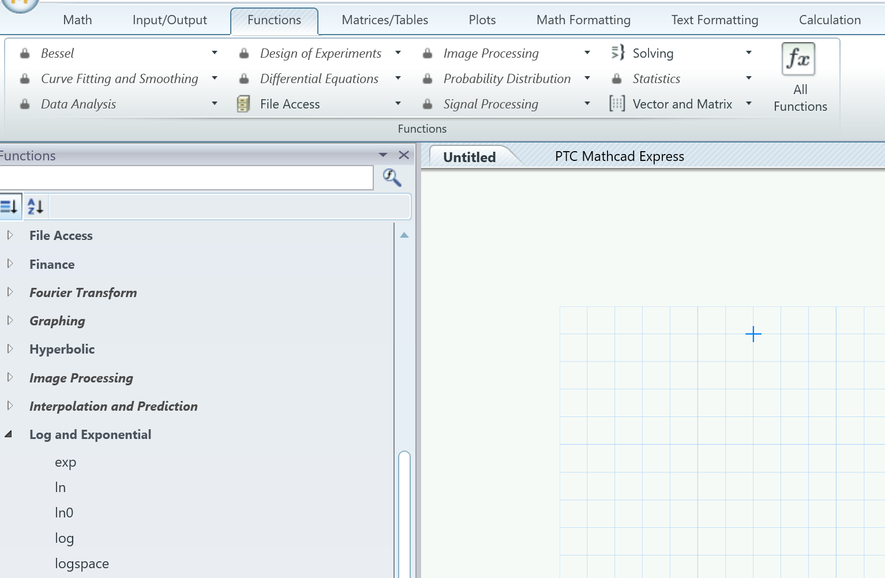885x578 pixels.
Task: Click the Solving functions icon
Action: pyautogui.click(x=617, y=52)
